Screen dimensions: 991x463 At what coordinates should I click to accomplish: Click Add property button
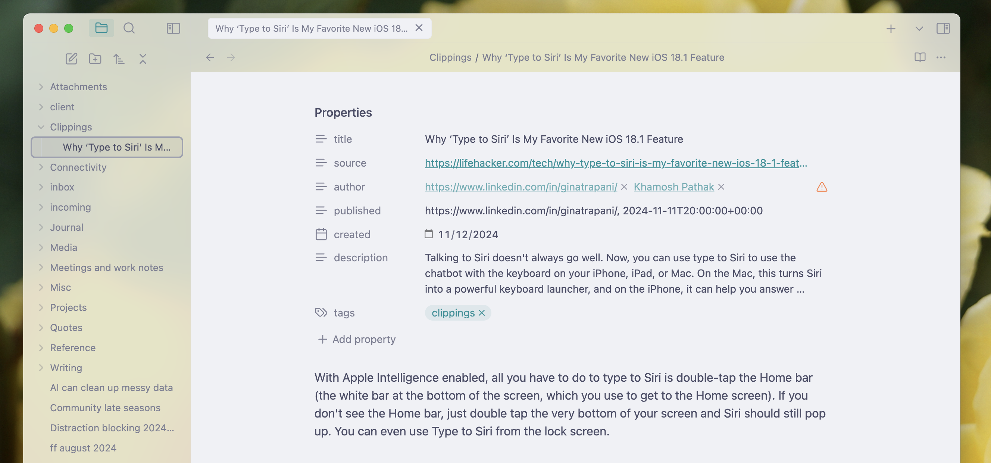click(357, 339)
